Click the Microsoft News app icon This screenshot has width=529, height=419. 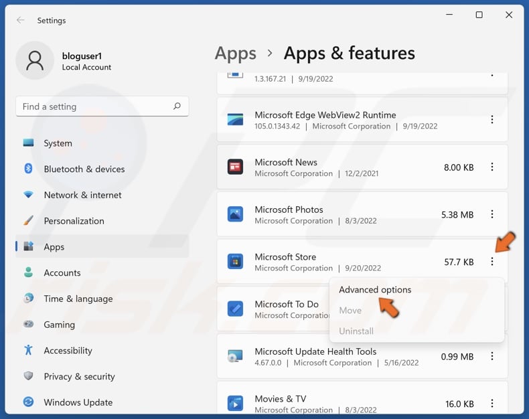pyautogui.click(x=235, y=167)
